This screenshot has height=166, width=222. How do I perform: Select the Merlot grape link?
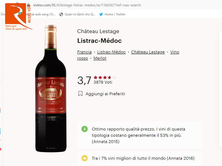click(100, 58)
